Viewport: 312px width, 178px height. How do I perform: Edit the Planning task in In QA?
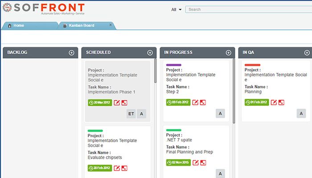(x=274, y=102)
